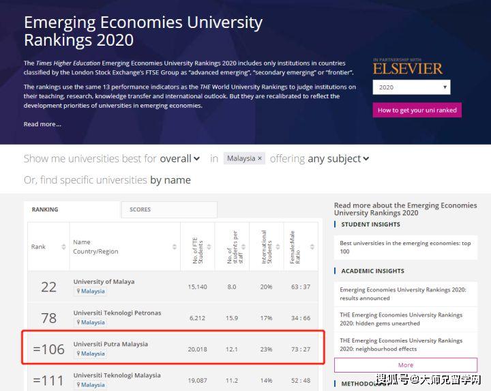491x391 pixels.
Task: Sort by students per staff arrows
Action: pyautogui.click(x=244, y=246)
